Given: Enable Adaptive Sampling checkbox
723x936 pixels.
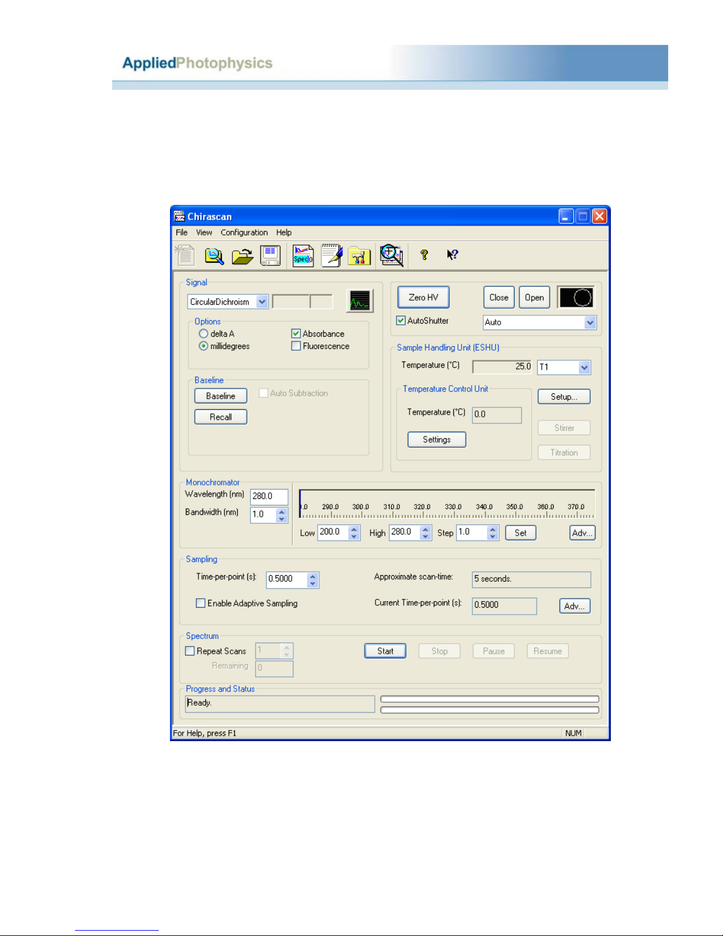Looking at the screenshot, I should [201, 603].
